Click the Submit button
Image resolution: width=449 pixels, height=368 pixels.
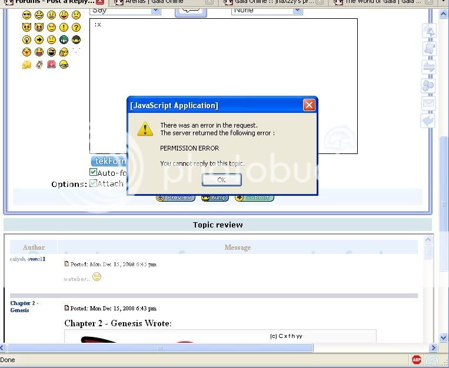click(x=254, y=198)
